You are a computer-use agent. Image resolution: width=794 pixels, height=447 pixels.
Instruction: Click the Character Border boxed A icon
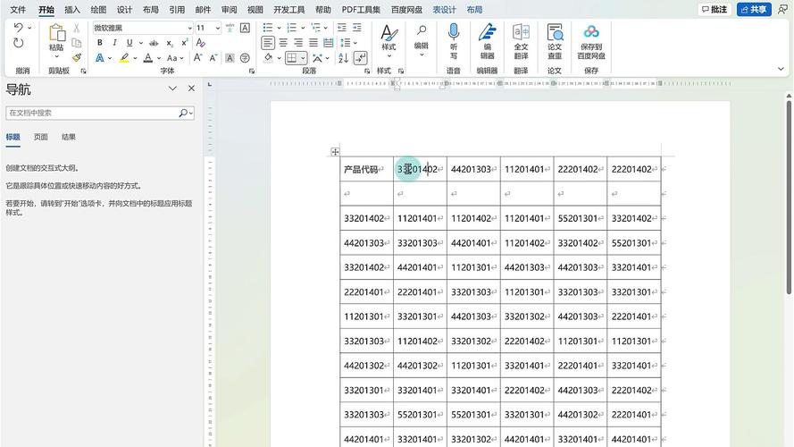245,28
